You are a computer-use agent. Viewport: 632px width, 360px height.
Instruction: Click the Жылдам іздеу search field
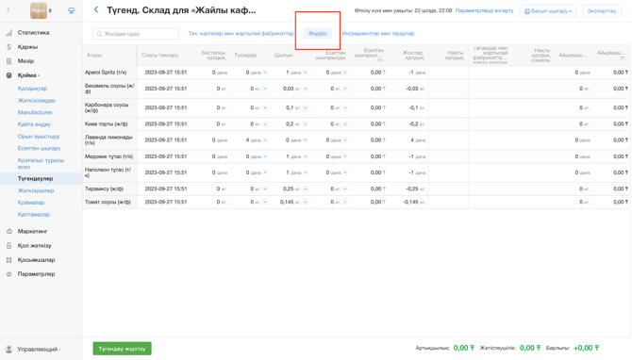[x=136, y=34]
